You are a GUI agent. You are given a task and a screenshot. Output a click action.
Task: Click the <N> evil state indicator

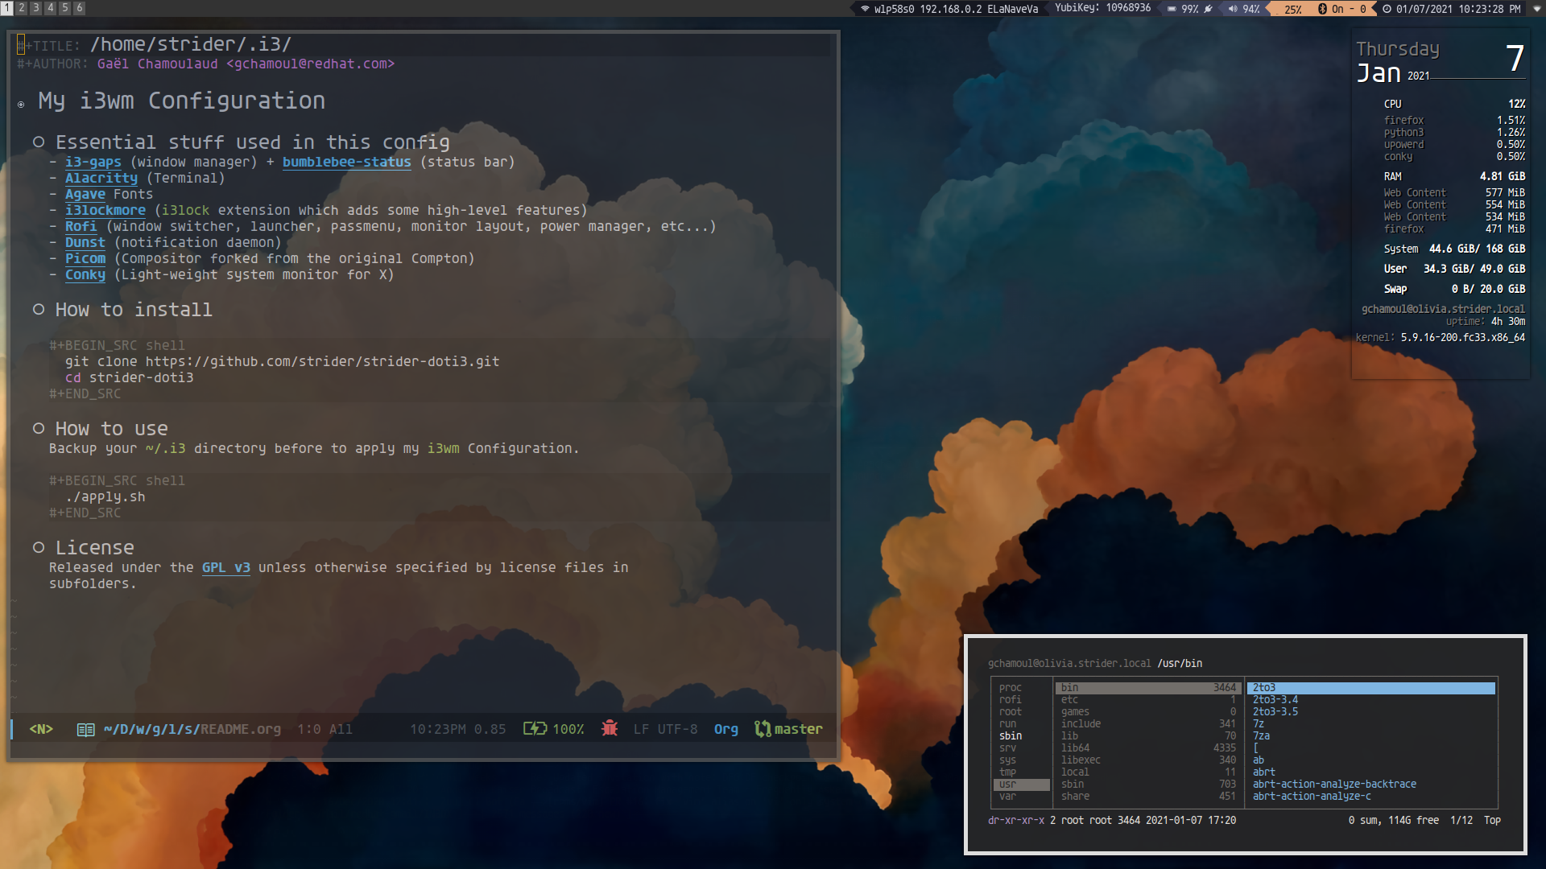tap(41, 729)
